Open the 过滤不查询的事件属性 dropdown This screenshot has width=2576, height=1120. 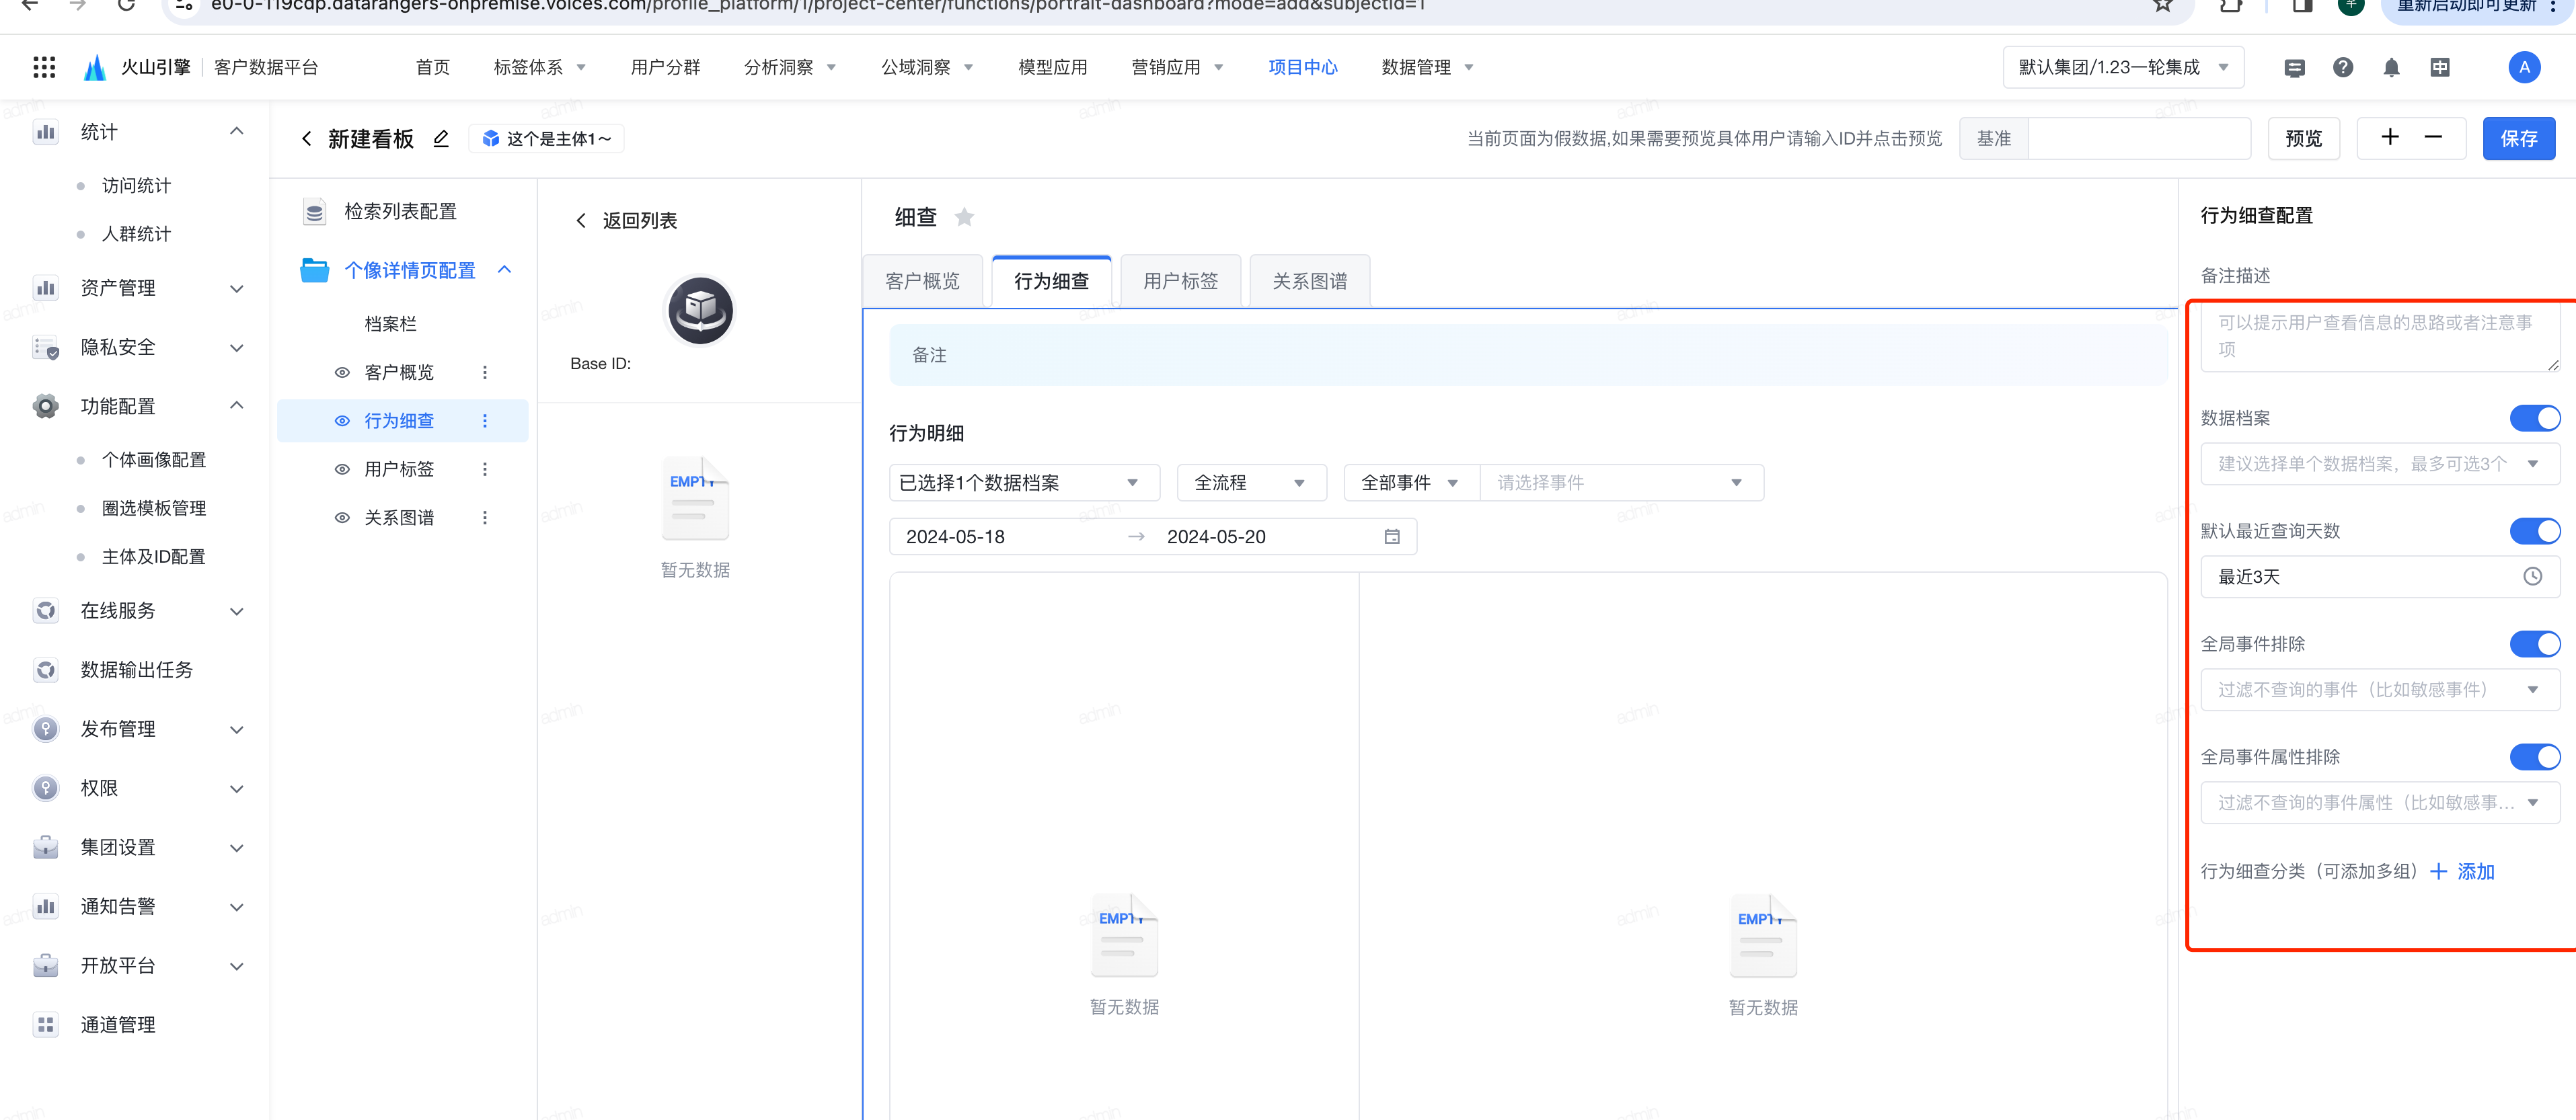pyautogui.click(x=2379, y=803)
